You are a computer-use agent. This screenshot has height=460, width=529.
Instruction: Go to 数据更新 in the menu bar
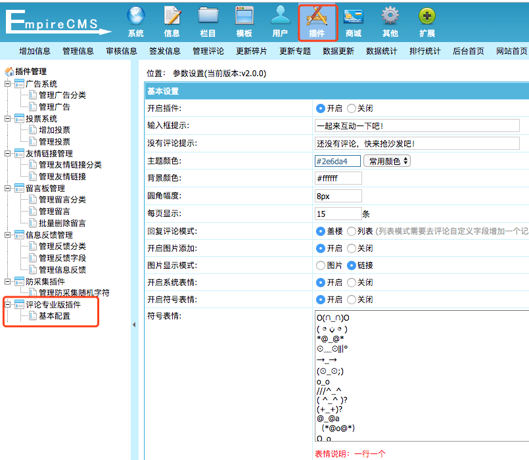click(x=338, y=51)
